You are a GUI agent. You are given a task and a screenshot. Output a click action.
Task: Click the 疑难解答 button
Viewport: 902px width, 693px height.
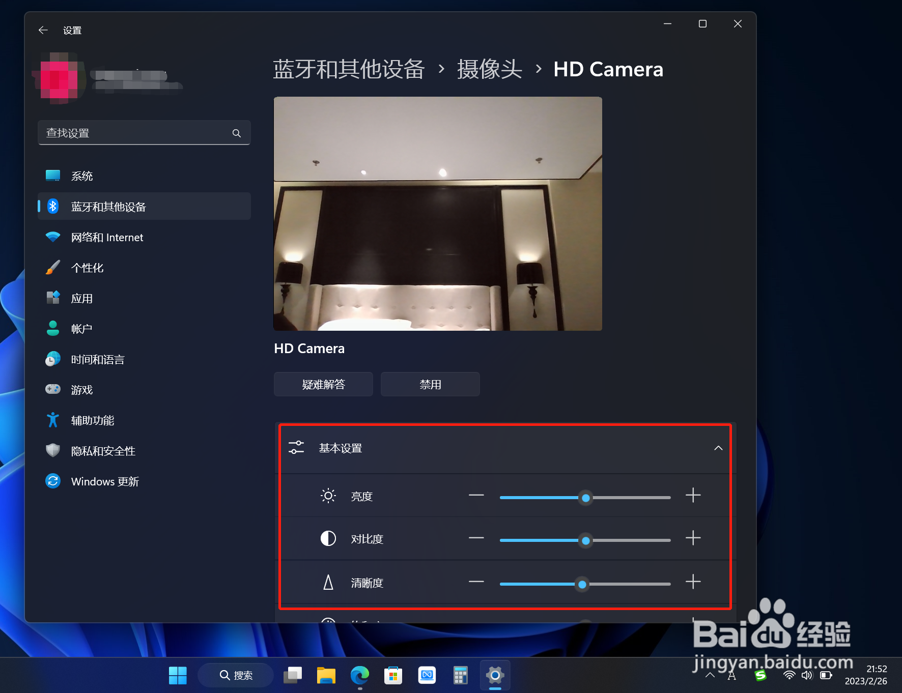tap(323, 384)
